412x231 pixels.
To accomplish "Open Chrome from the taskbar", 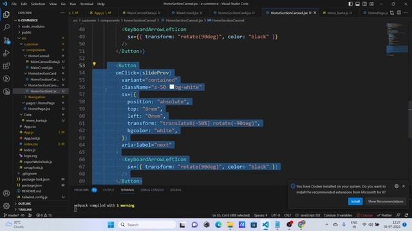I will pos(301,225).
